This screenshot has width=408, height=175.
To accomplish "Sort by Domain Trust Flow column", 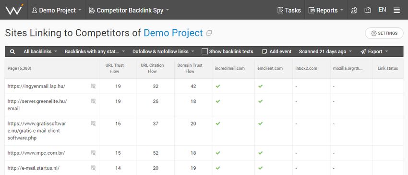I will [190, 68].
